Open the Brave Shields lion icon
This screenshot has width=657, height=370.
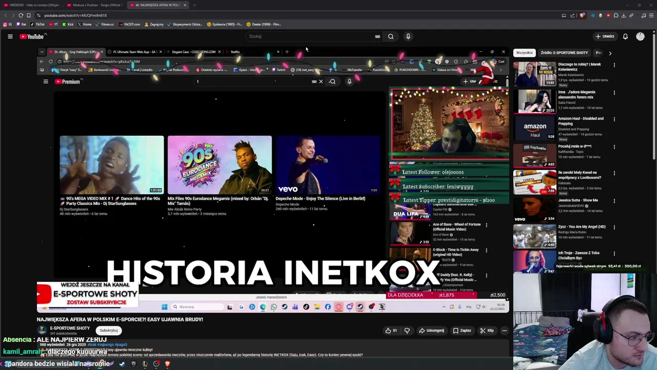[x=582, y=15]
